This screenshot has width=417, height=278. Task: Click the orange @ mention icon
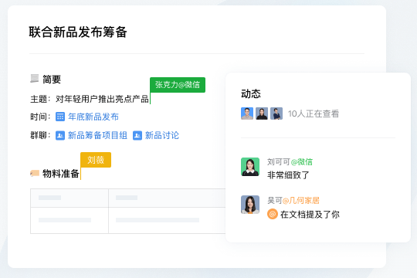click(273, 214)
